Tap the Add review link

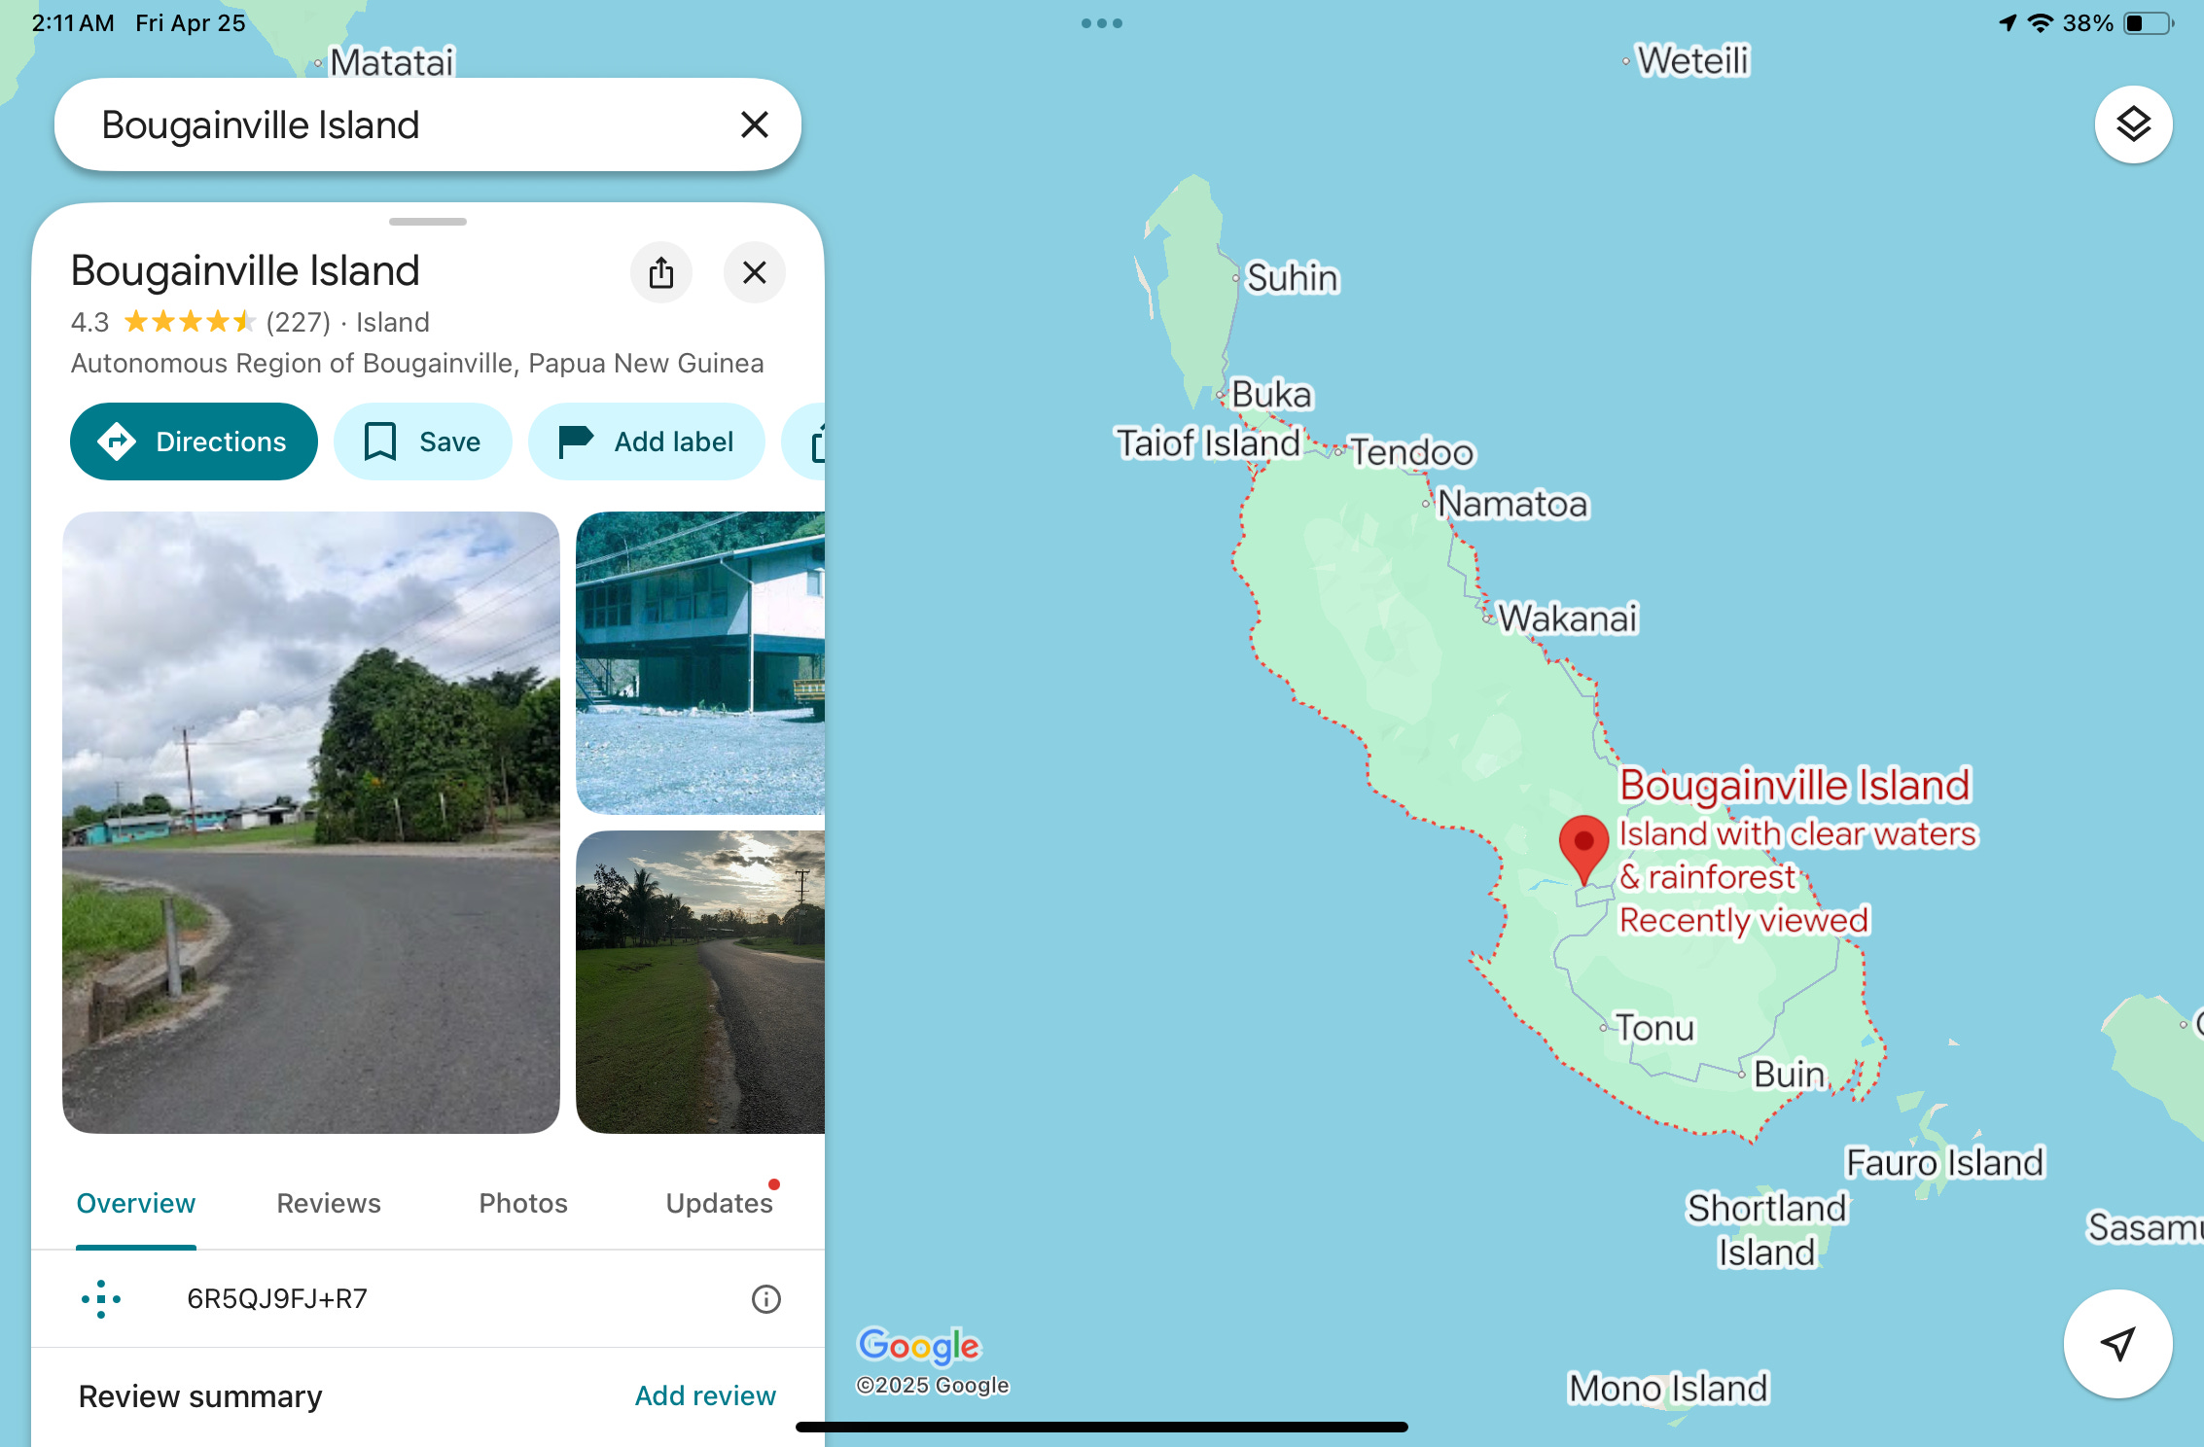(x=705, y=1396)
